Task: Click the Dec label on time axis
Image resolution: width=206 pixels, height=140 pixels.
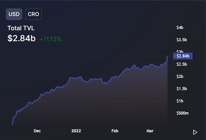Action: 37,131
